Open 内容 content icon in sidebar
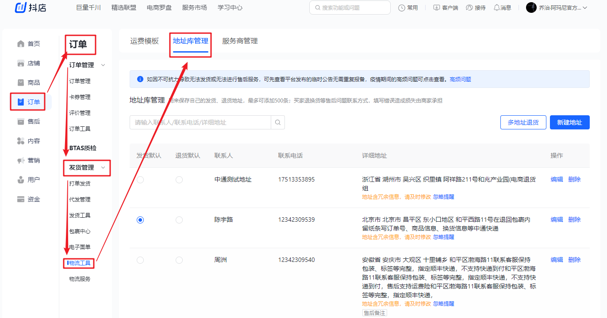607x318 pixels. point(20,141)
